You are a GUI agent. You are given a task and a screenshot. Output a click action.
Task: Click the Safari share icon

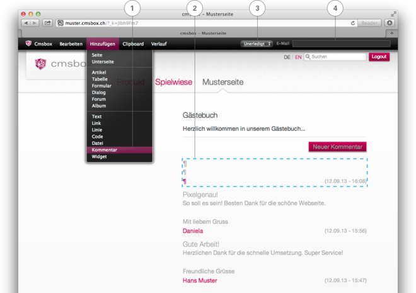(47, 23)
